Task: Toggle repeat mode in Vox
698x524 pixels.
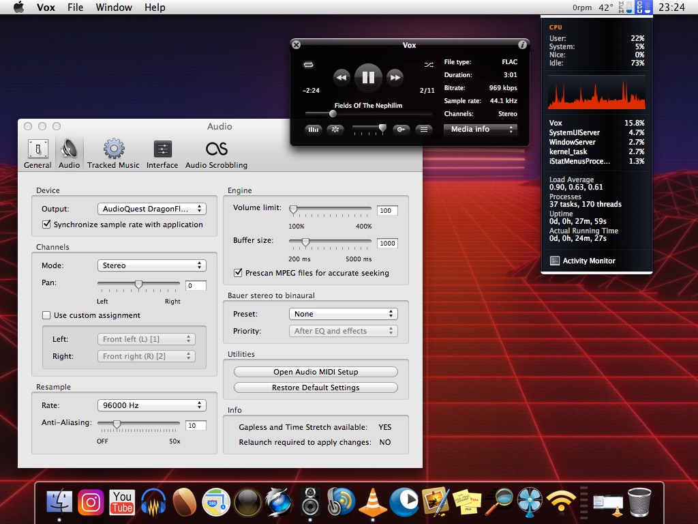Action: click(x=309, y=65)
